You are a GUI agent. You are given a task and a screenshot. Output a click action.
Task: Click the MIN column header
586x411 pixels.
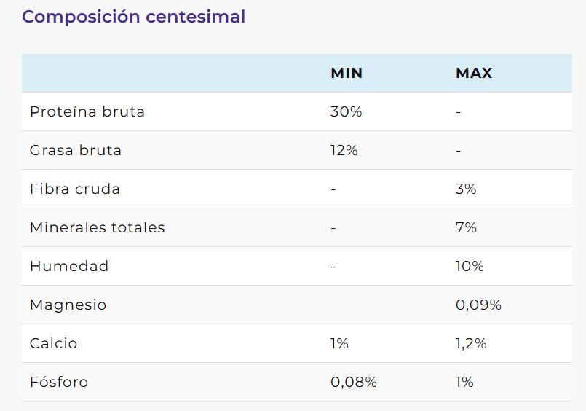tap(347, 73)
